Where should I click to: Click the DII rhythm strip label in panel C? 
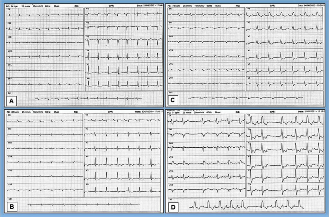171,92
